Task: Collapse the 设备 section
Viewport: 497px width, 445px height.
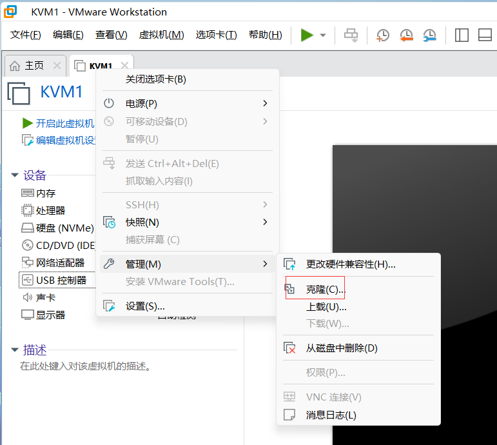Action: [15, 175]
